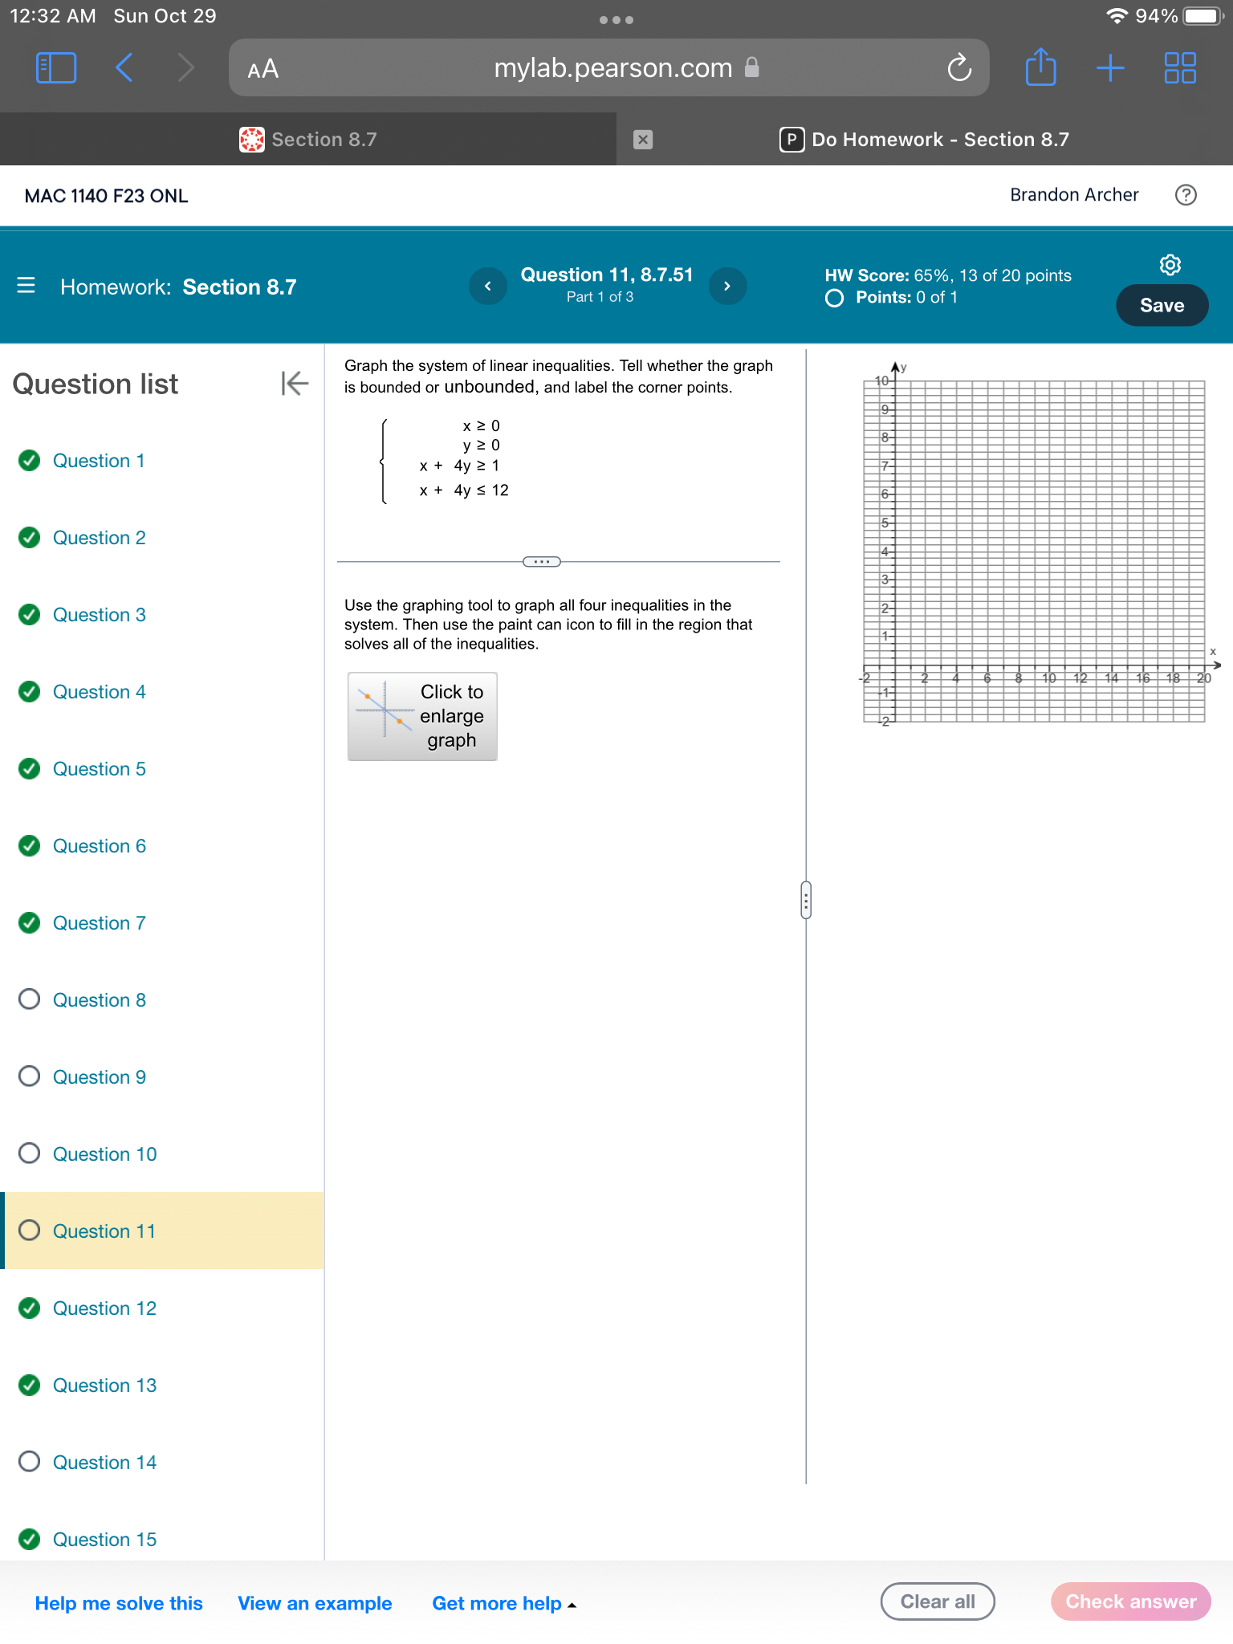The image size is (1233, 1644).
Task: Open the Safari sidebar panel icon
Action: pos(56,68)
